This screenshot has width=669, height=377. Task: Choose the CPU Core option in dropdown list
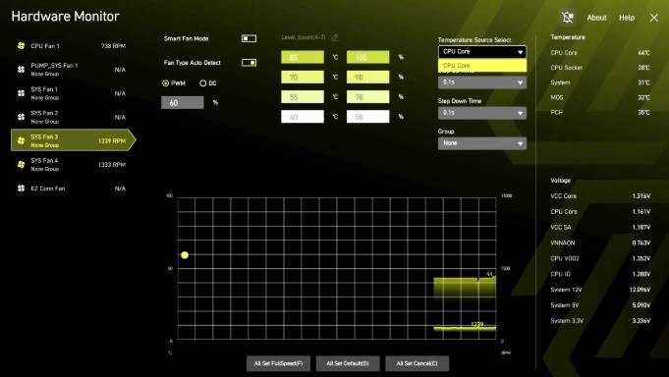pos(482,65)
